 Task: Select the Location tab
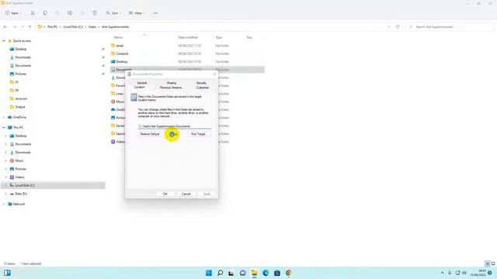(140, 87)
